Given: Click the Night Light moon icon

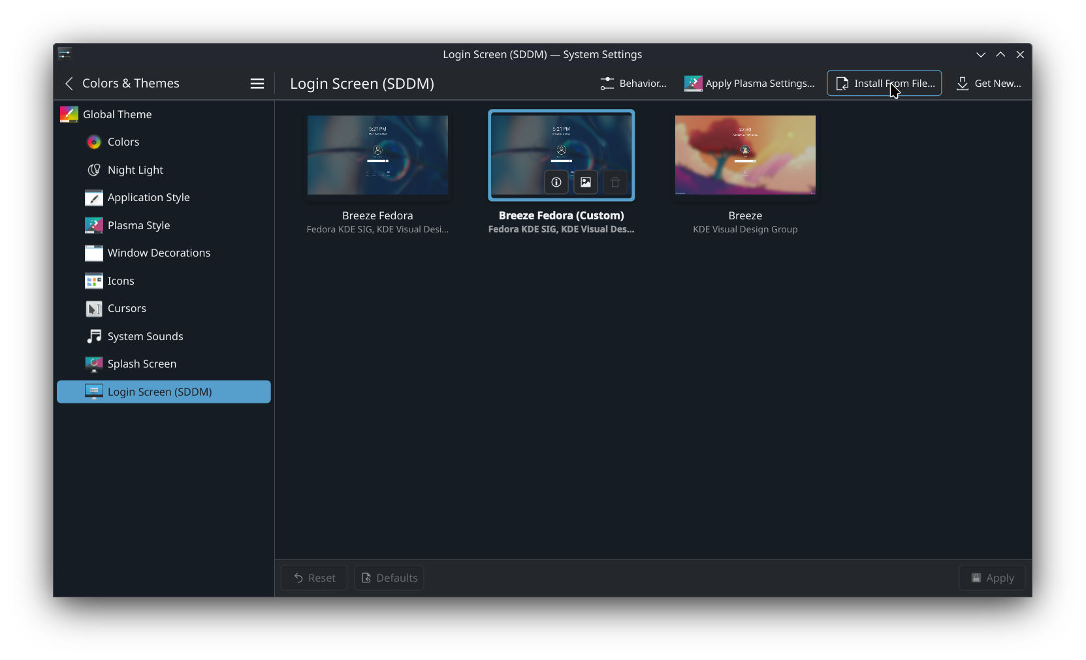Looking at the screenshot, I should (94, 170).
